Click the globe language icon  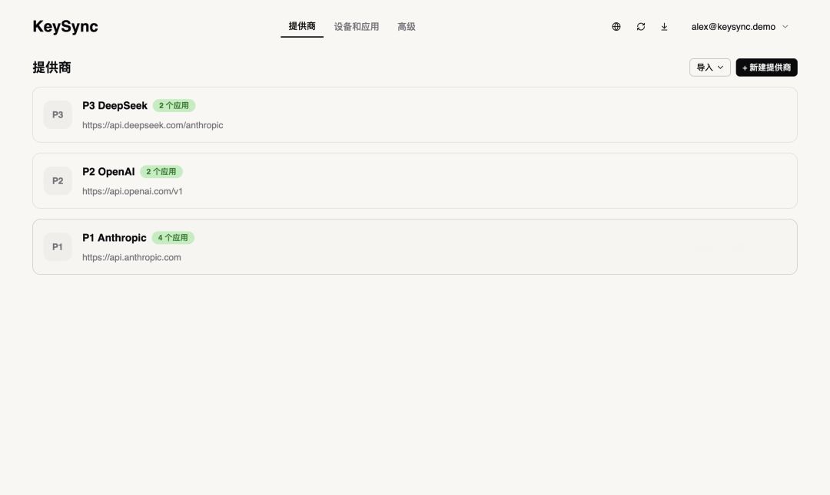[616, 26]
